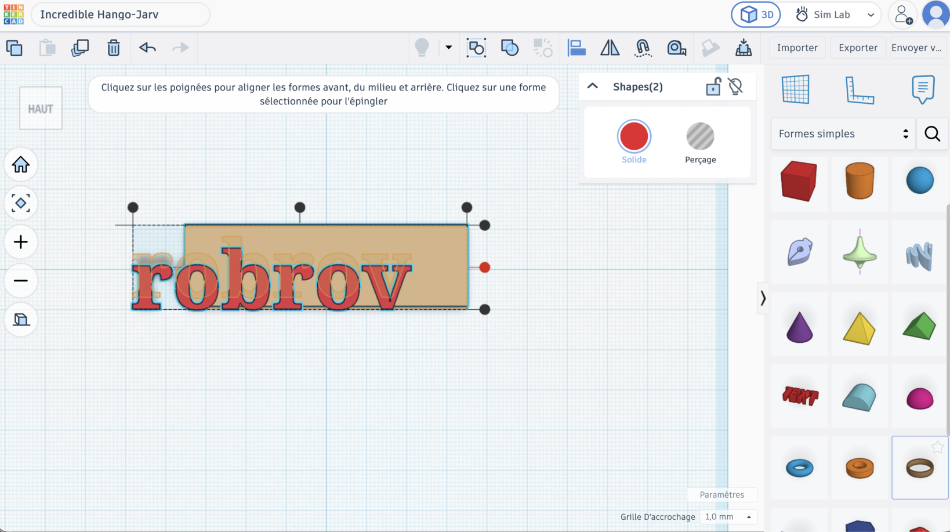Click the Group shapes icon
Image resolution: width=950 pixels, height=532 pixels.
[476, 48]
